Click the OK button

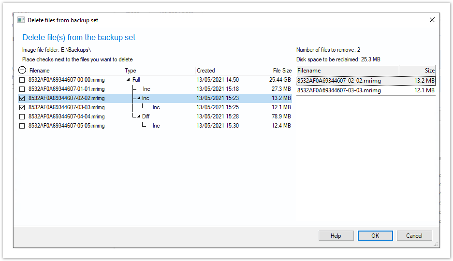click(x=375, y=235)
